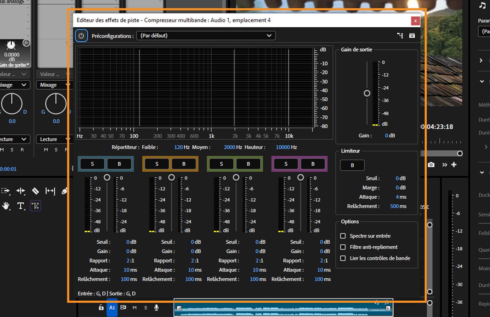Toggle the track lock on A1
The width and height of the screenshot is (490, 317).
[x=101, y=307]
